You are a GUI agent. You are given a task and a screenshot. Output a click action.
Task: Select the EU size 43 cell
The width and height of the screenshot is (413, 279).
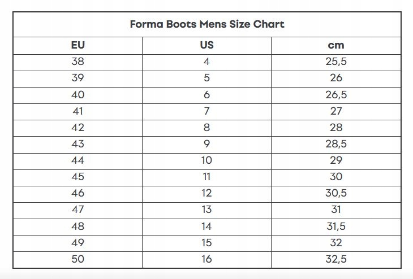(x=78, y=144)
